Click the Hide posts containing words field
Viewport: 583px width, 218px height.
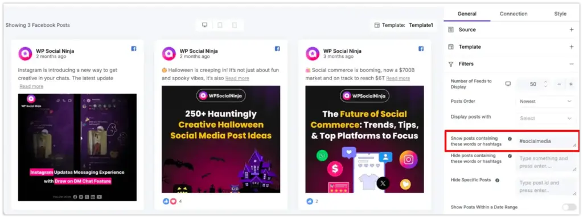point(546,162)
